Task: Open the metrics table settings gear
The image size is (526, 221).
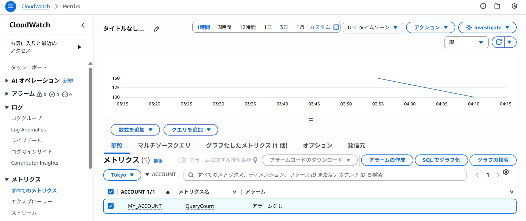Action: (x=506, y=172)
